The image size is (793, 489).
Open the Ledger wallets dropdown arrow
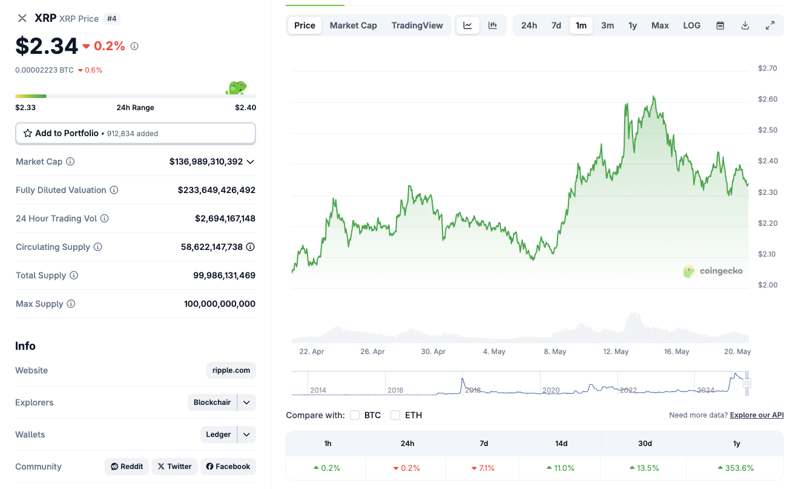pos(246,435)
